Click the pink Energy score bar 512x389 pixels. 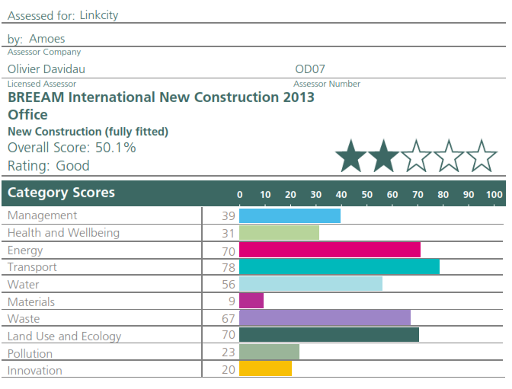pyautogui.click(x=330, y=250)
